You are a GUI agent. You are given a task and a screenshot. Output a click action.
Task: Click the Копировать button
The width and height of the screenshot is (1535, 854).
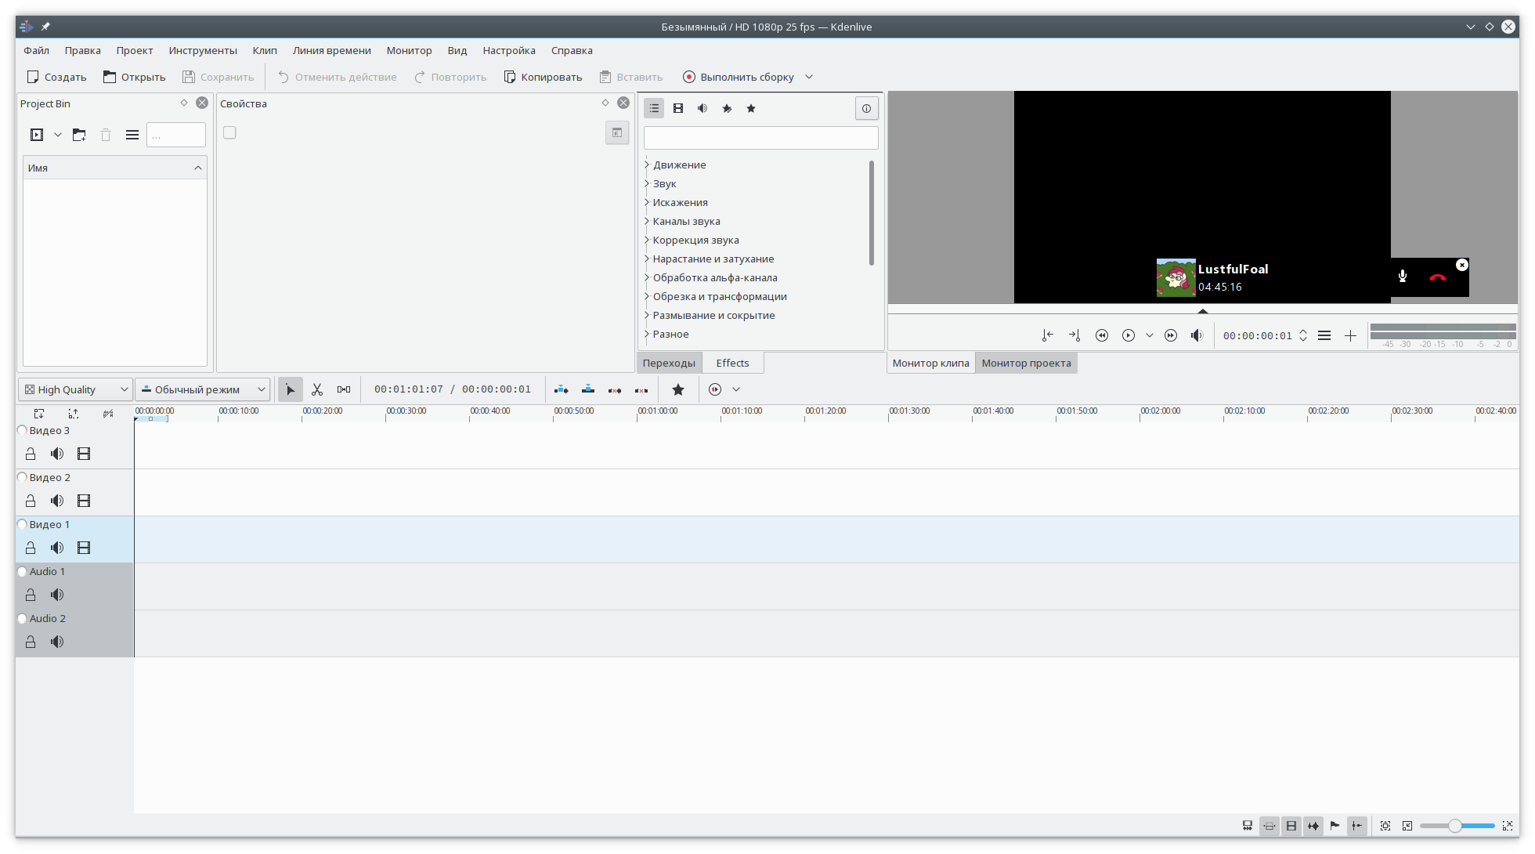tap(543, 77)
